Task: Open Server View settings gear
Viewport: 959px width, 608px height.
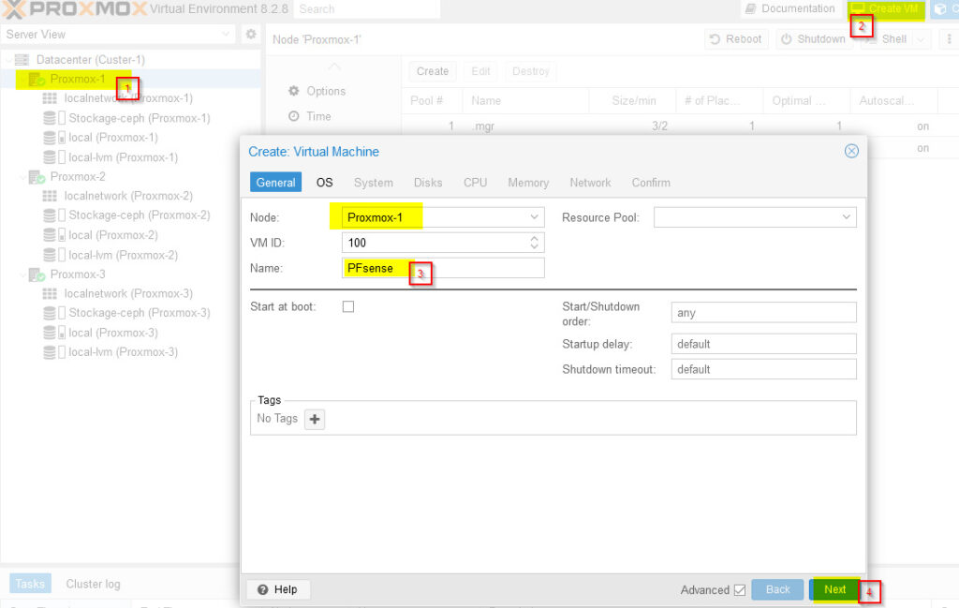Action: (251, 35)
